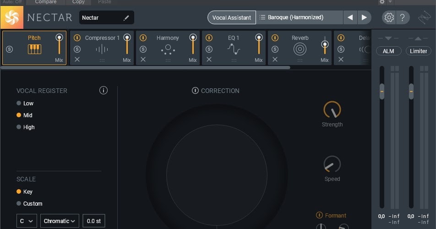Image resolution: width=436 pixels, height=229 pixels.
Task: Open the Nectar settings gear
Action: 389,17
